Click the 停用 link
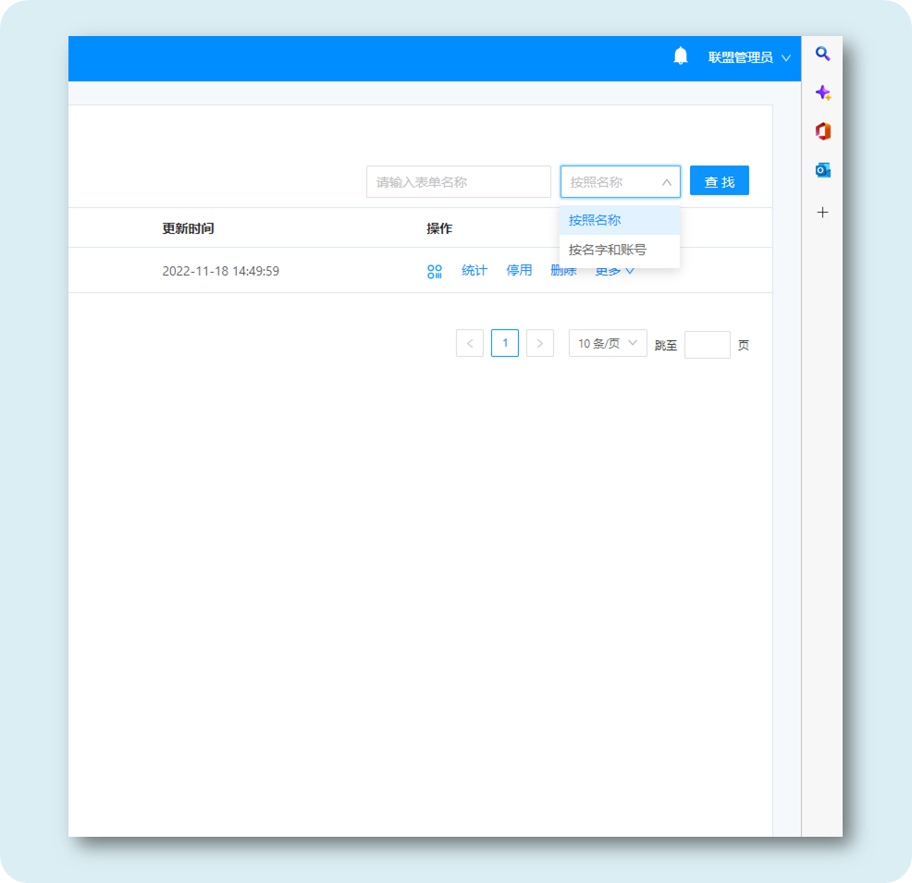This screenshot has width=912, height=883. pos(519,270)
